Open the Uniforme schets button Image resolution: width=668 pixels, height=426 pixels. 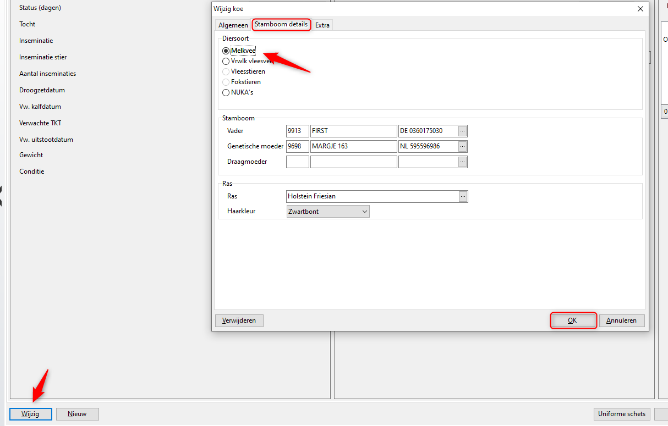pos(622,414)
